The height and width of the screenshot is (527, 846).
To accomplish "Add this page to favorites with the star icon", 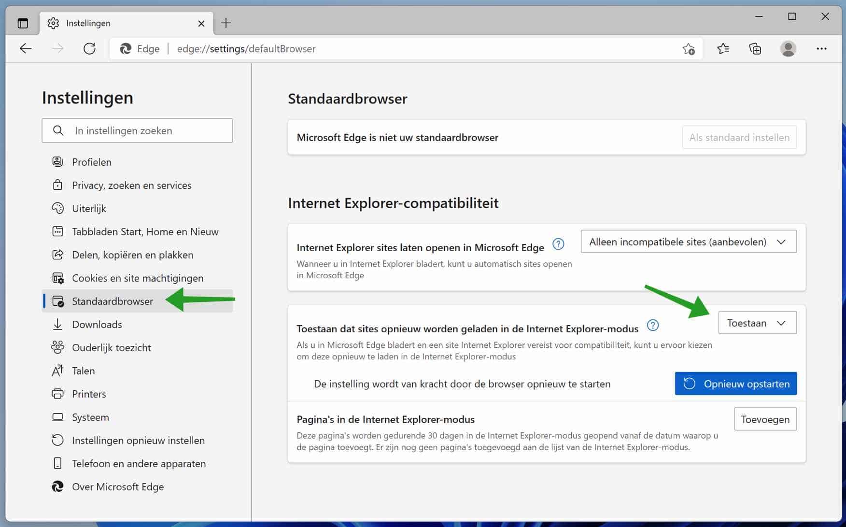I will click(689, 48).
